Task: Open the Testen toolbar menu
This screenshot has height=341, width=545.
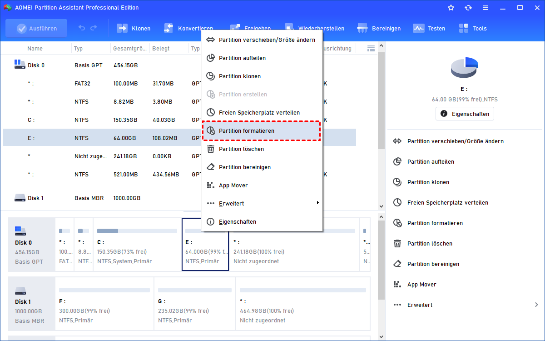Action: tap(429, 28)
